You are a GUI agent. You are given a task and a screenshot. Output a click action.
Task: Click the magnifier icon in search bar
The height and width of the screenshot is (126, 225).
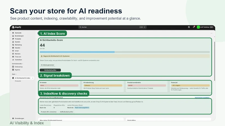pos(80,27)
